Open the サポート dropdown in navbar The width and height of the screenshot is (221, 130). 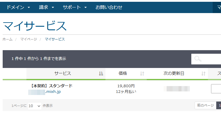75,7
